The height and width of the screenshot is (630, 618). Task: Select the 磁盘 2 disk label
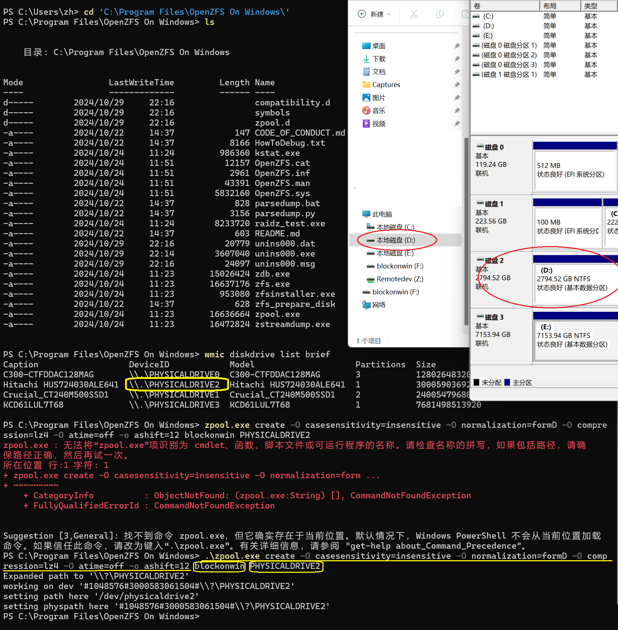point(494,260)
